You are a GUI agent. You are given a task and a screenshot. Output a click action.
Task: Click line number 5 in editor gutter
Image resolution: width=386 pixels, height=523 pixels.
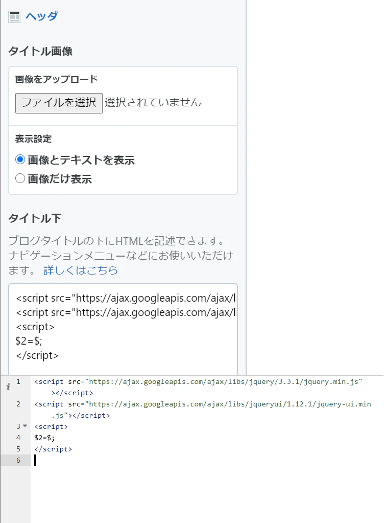(18, 449)
